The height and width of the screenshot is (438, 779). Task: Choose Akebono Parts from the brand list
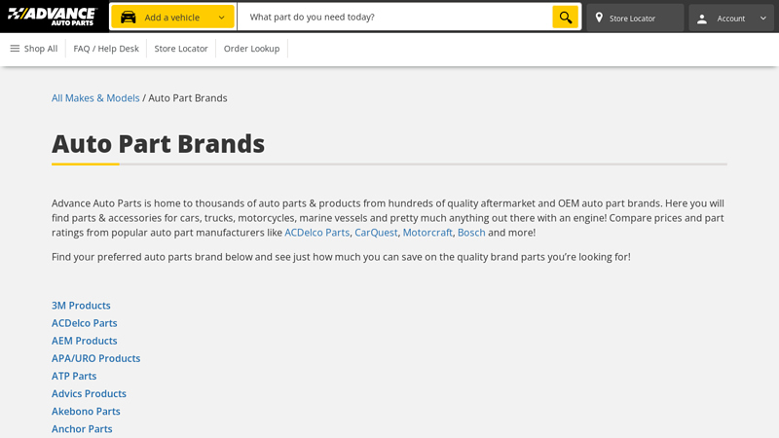point(86,412)
